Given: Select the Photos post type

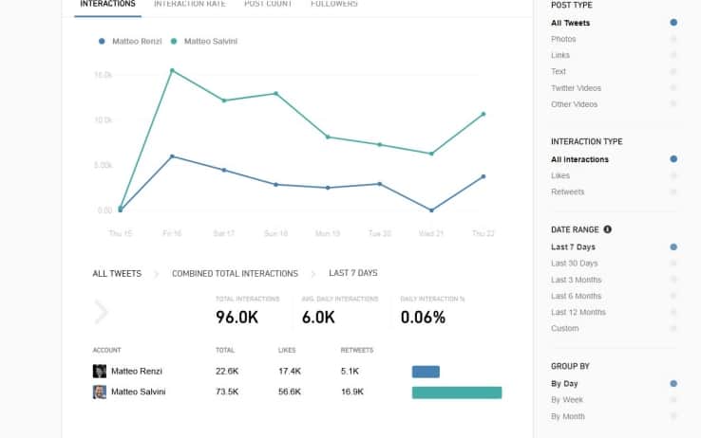Looking at the screenshot, I should tap(563, 39).
